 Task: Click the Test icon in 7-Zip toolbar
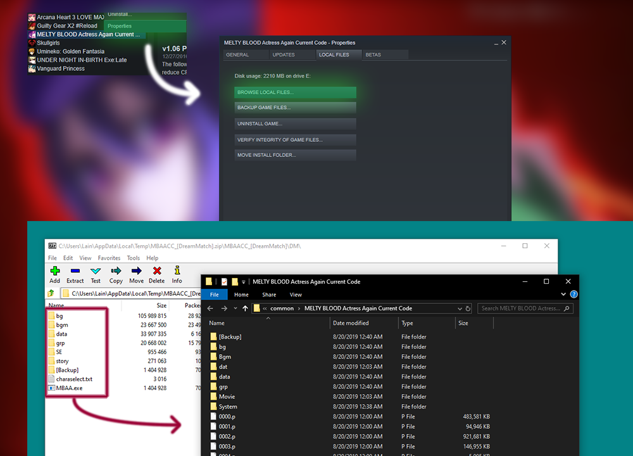point(96,270)
